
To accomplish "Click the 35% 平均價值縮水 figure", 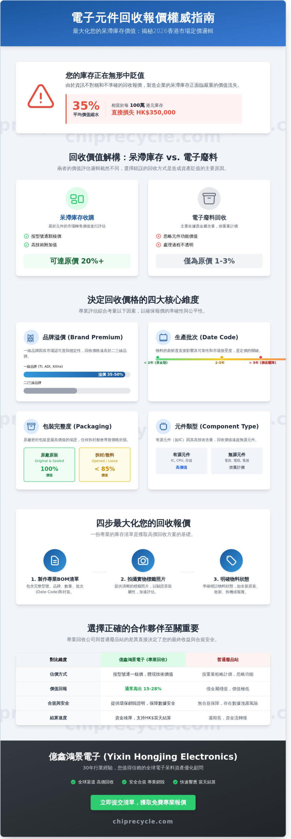I will tap(86, 109).
